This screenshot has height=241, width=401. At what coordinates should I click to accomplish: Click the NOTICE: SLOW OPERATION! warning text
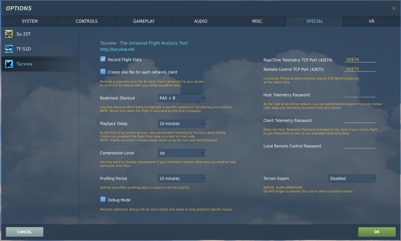click(283, 187)
